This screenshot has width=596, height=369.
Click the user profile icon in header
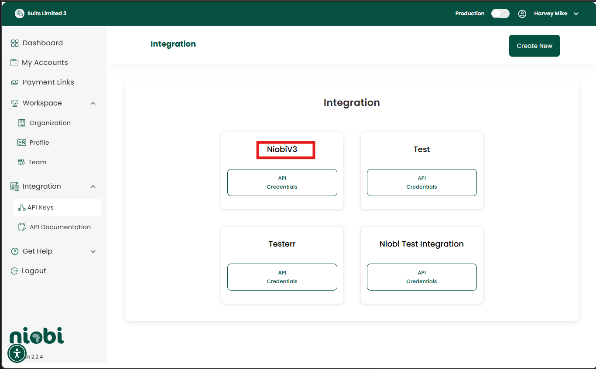pyautogui.click(x=522, y=14)
